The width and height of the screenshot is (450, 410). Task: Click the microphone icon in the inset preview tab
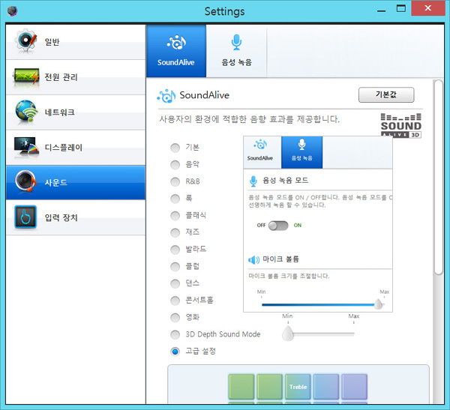301,145
